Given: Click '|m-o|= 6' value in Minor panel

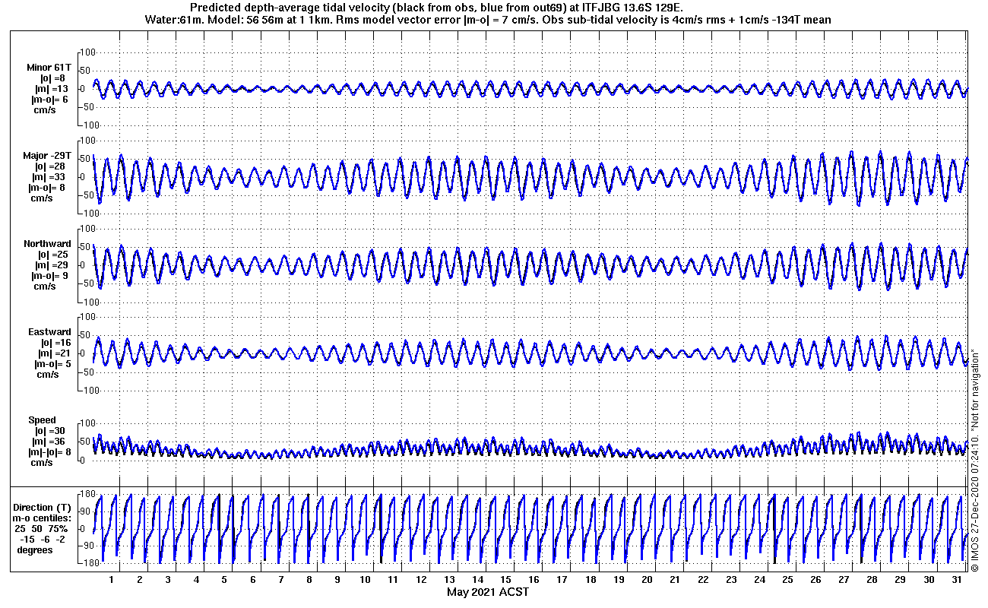Looking at the screenshot, I should click(49, 100).
